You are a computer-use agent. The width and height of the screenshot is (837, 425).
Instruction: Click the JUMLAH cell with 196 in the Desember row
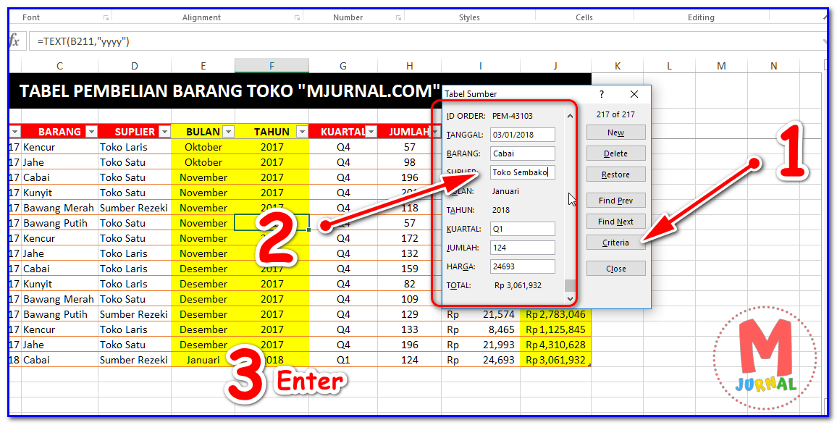click(409, 345)
